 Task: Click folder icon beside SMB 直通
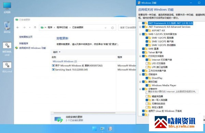point(146,49)
